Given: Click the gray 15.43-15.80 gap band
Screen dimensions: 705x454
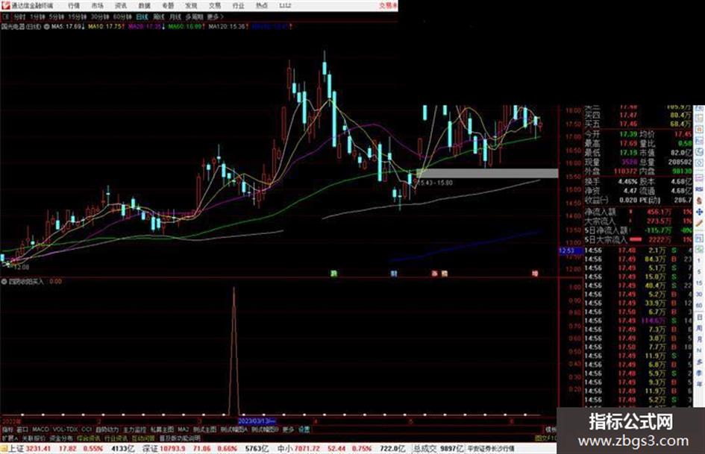Looking at the screenshot, I should (487, 173).
